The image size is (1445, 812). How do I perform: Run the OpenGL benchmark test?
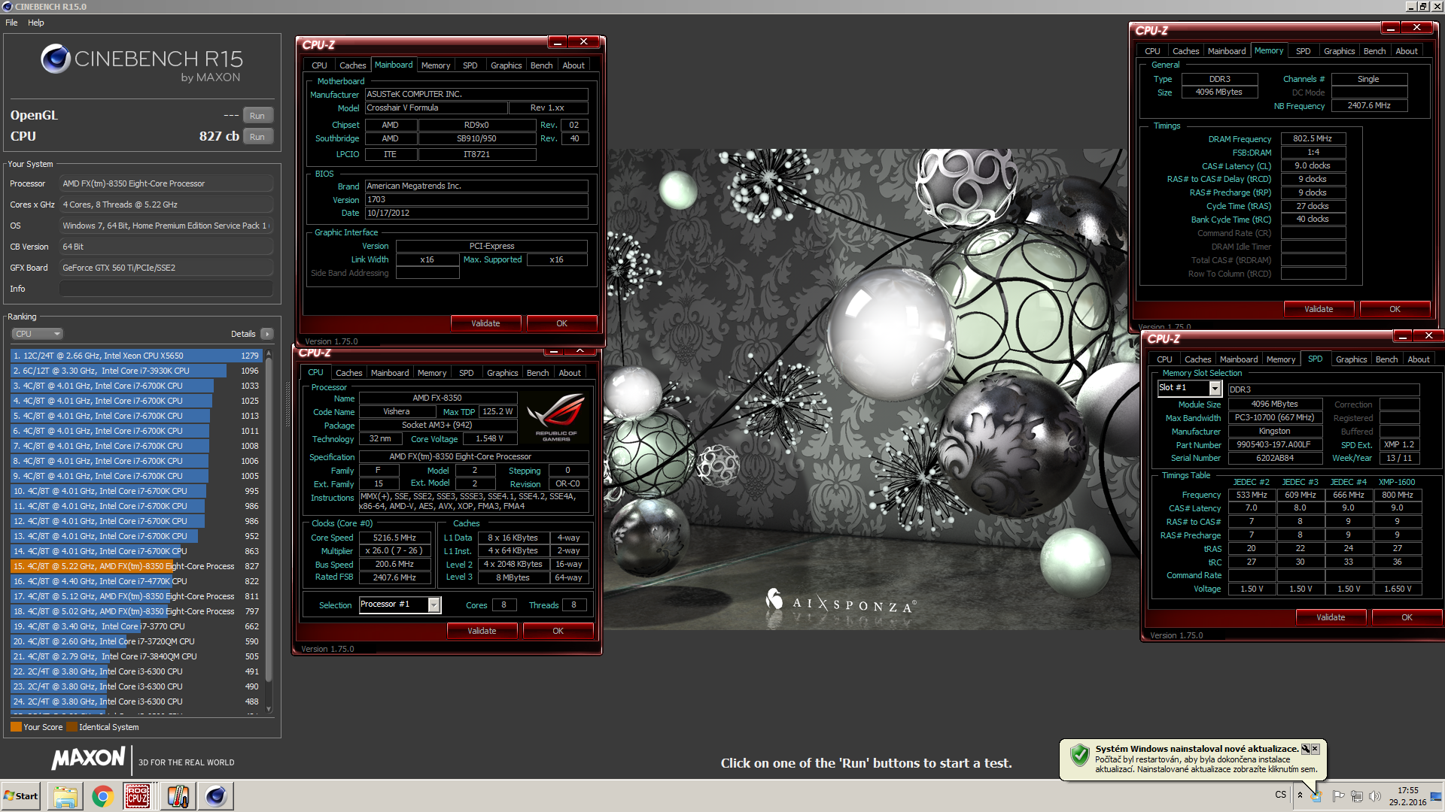(257, 116)
